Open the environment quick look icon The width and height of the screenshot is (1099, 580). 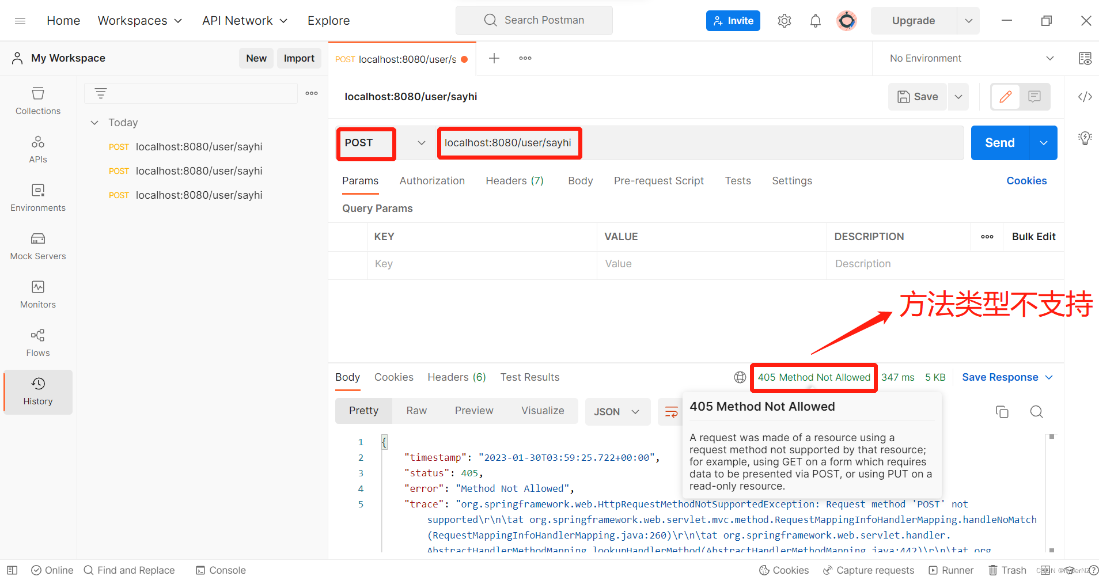pos(1085,58)
